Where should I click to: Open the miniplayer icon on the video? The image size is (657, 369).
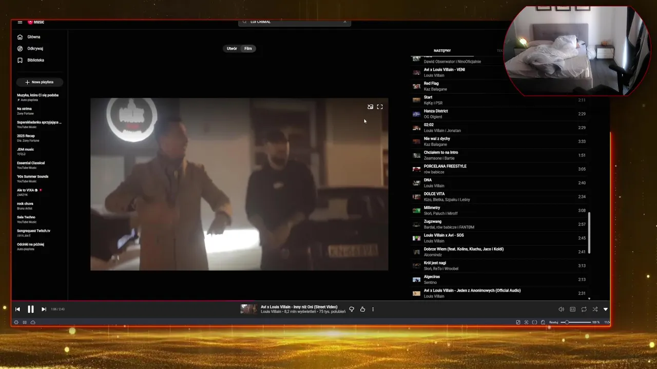pyautogui.click(x=371, y=107)
